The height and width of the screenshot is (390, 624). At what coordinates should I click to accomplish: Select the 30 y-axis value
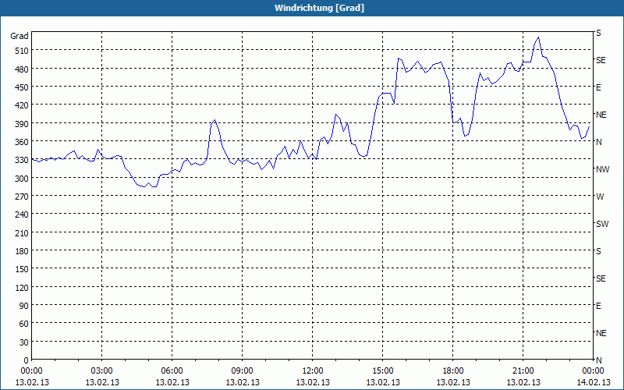tap(24, 342)
